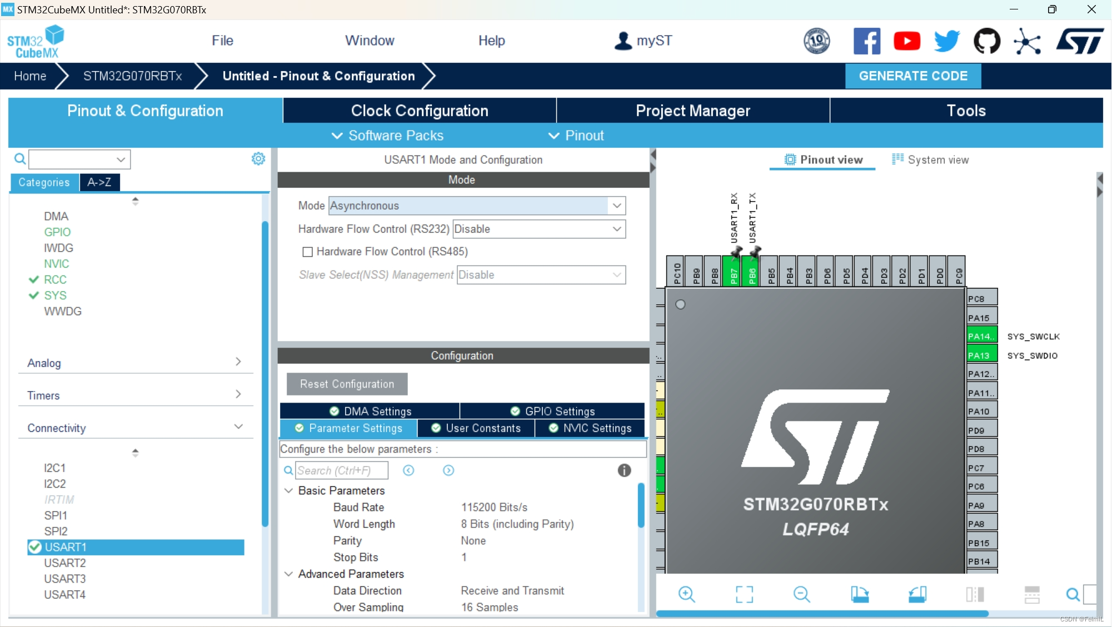
Task: Open the settings gear in categories panel
Action: (258, 159)
